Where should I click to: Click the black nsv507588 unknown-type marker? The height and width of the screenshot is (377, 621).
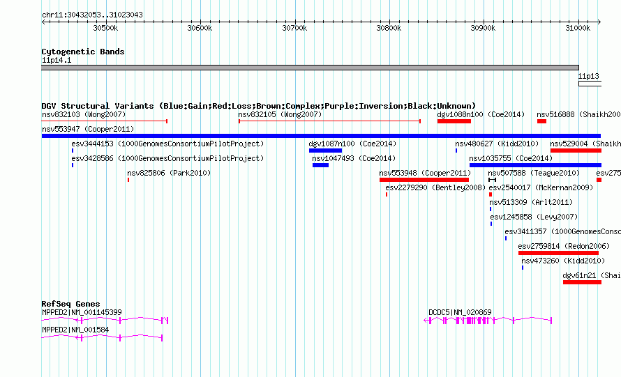(x=493, y=180)
